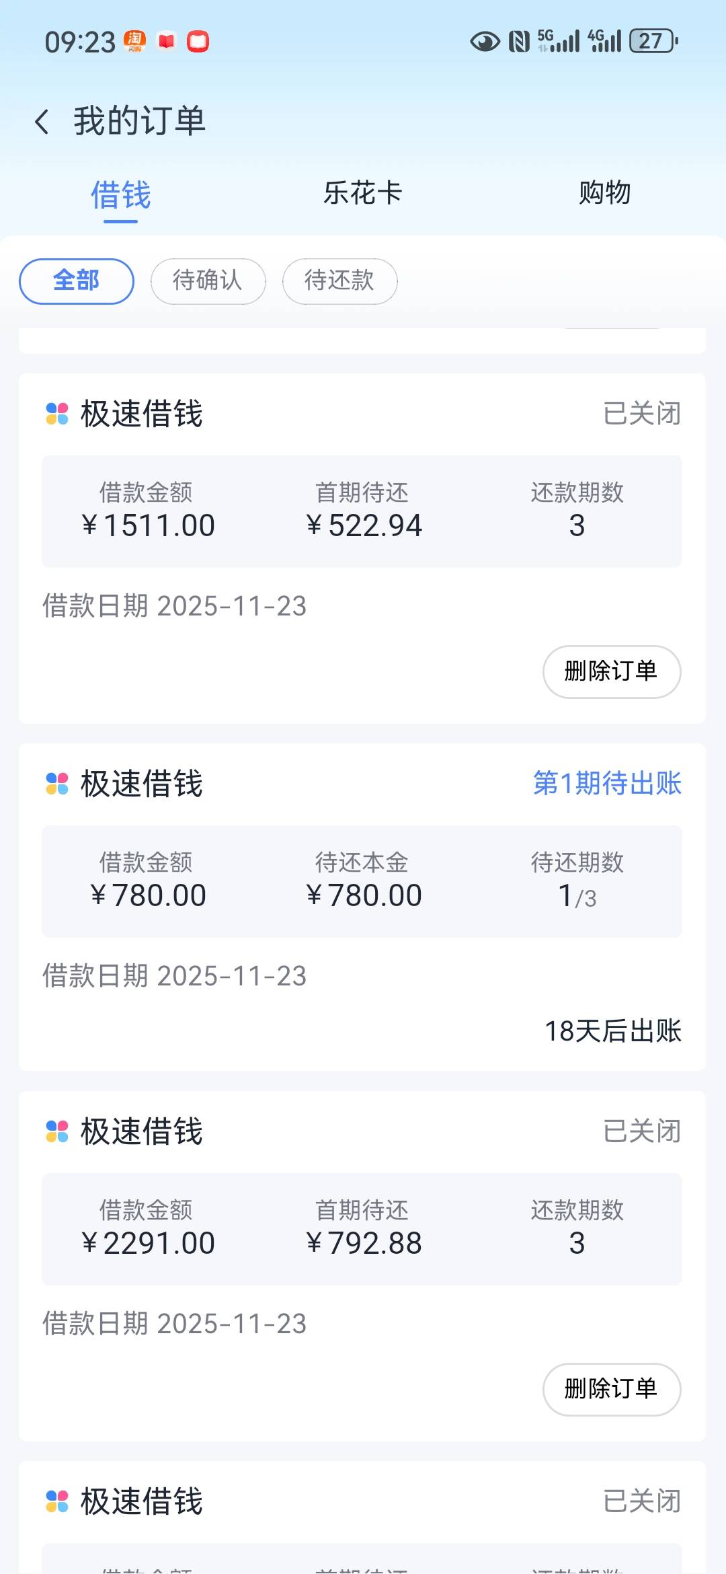Delete the ¥2291.00 closed order
Screen dimensions: 726x1574
[x=611, y=1389]
